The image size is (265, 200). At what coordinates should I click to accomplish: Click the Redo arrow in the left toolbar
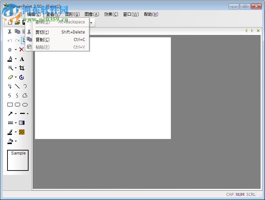[17, 40]
